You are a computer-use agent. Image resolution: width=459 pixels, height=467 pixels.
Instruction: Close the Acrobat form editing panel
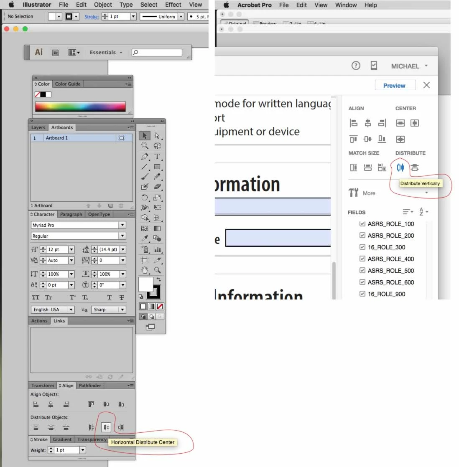pyautogui.click(x=426, y=85)
